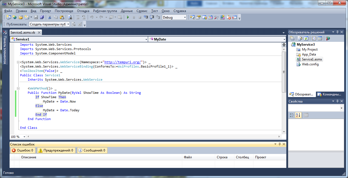Viewport: 348px width, 178px height.
Task: Click Redo arrow icon
Action: [x=101, y=17]
